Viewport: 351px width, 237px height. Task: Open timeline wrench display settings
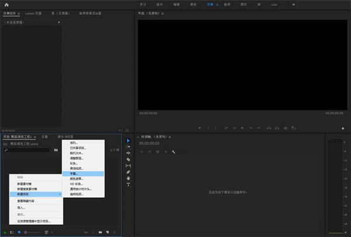174,152
